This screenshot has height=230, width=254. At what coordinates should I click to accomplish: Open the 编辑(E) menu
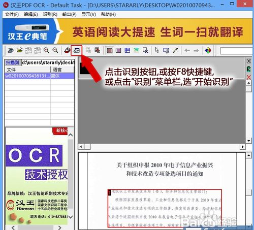[x=31, y=14]
